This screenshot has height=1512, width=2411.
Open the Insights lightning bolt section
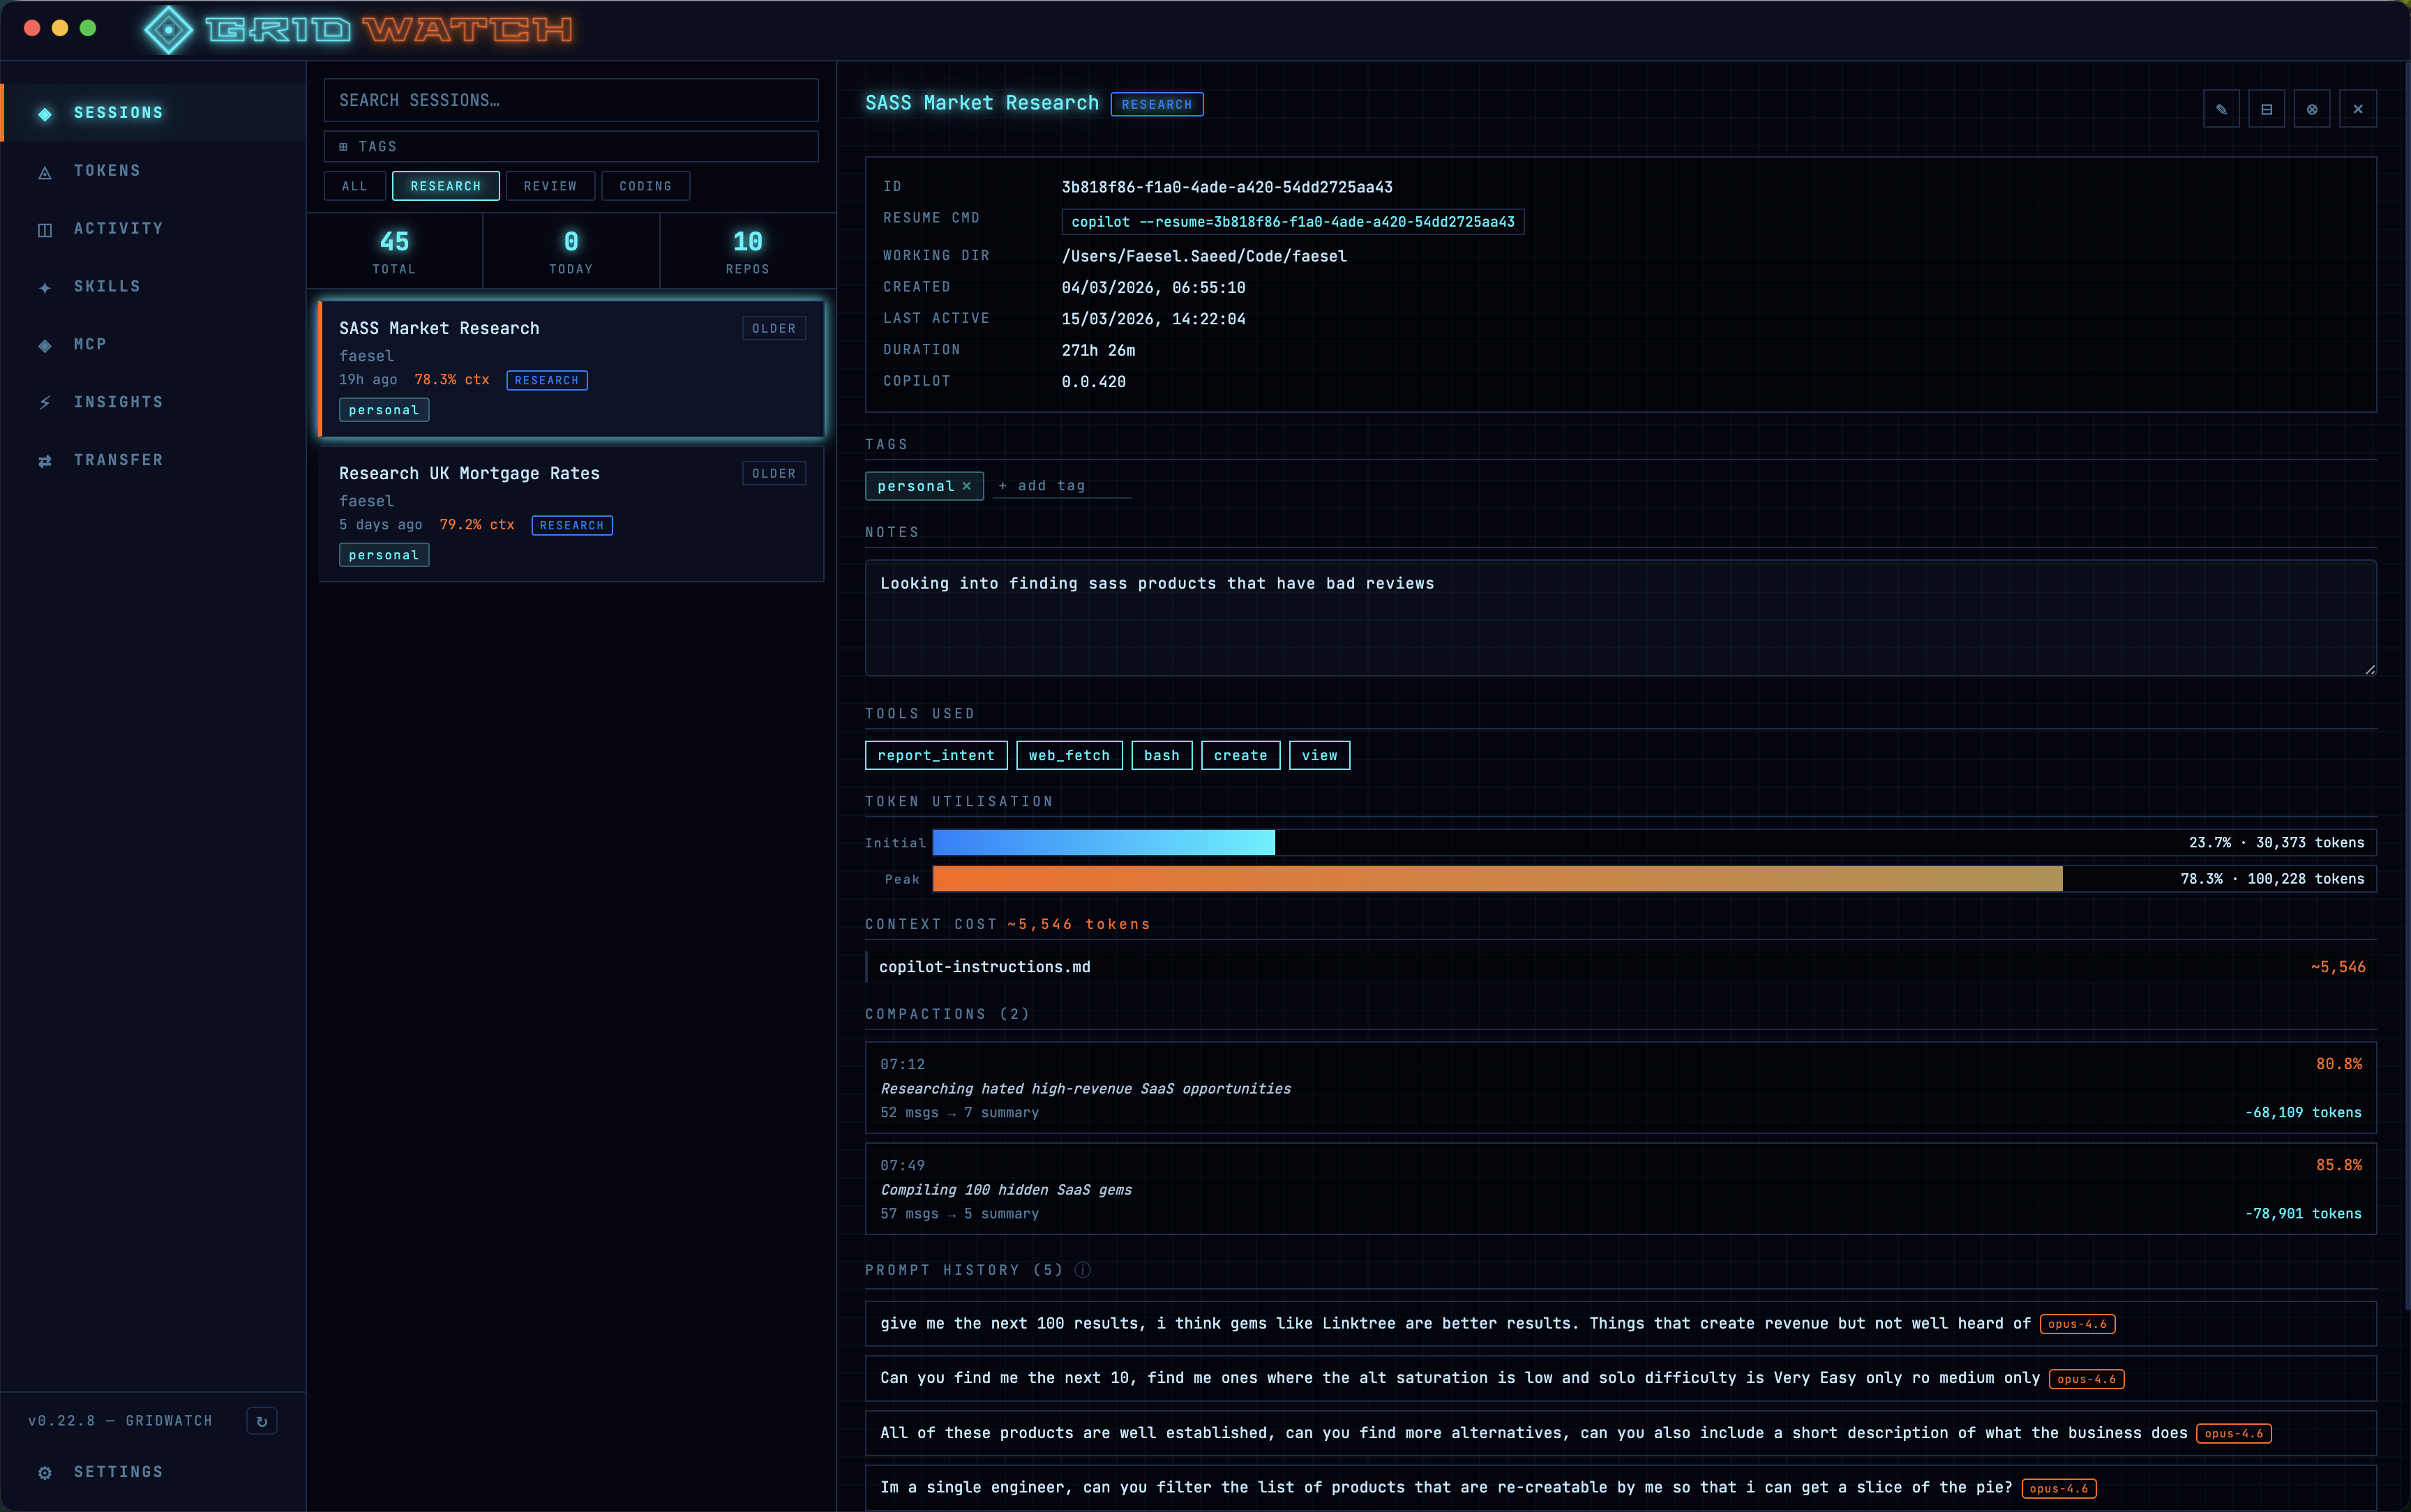tap(118, 402)
